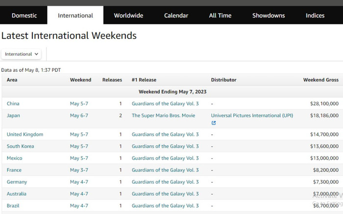Open Brazil's May 4-7 weekend link
This screenshot has width=343, height=214.
(79, 206)
